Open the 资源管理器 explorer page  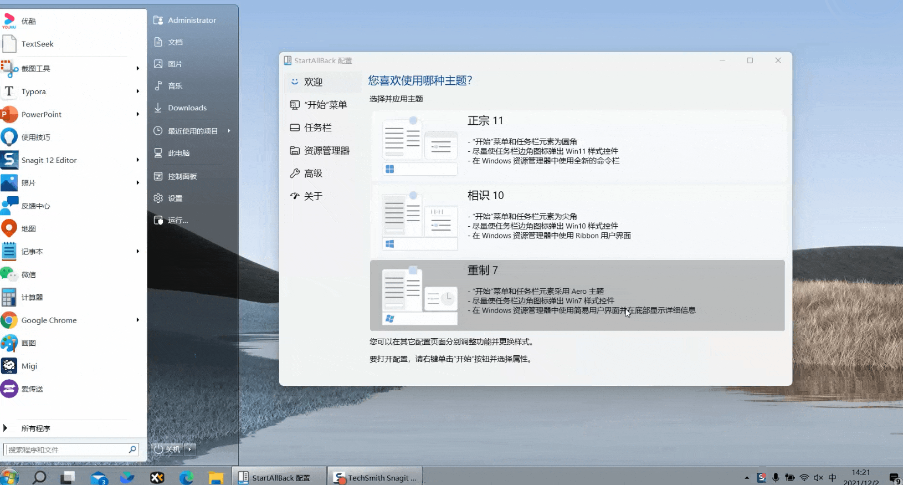[x=322, y=150]
